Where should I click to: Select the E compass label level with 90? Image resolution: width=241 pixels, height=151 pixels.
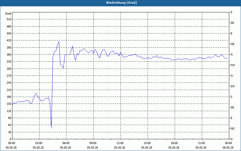[231, 118]
